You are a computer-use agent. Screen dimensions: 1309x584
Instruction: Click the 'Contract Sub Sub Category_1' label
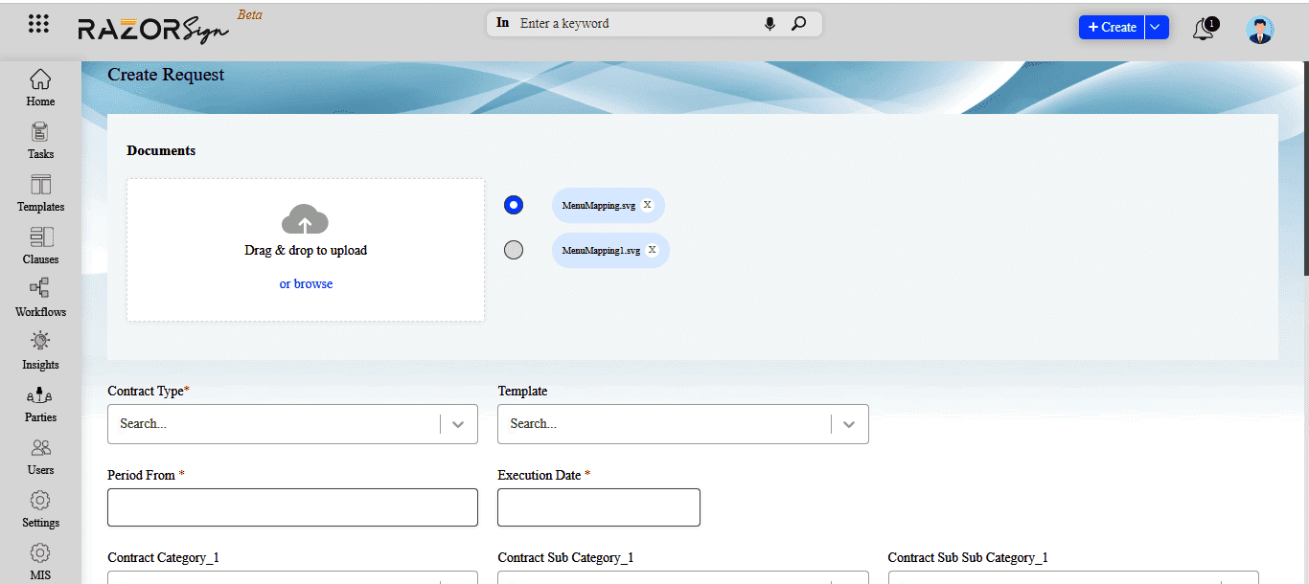click(968, 557)
